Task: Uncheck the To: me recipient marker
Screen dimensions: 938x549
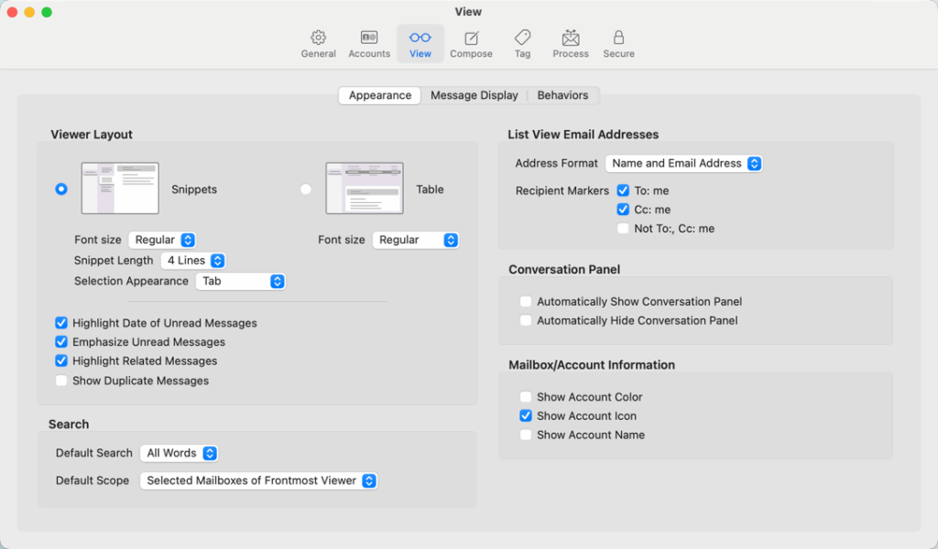Action: pyautogui.click(x=623, y=190)
